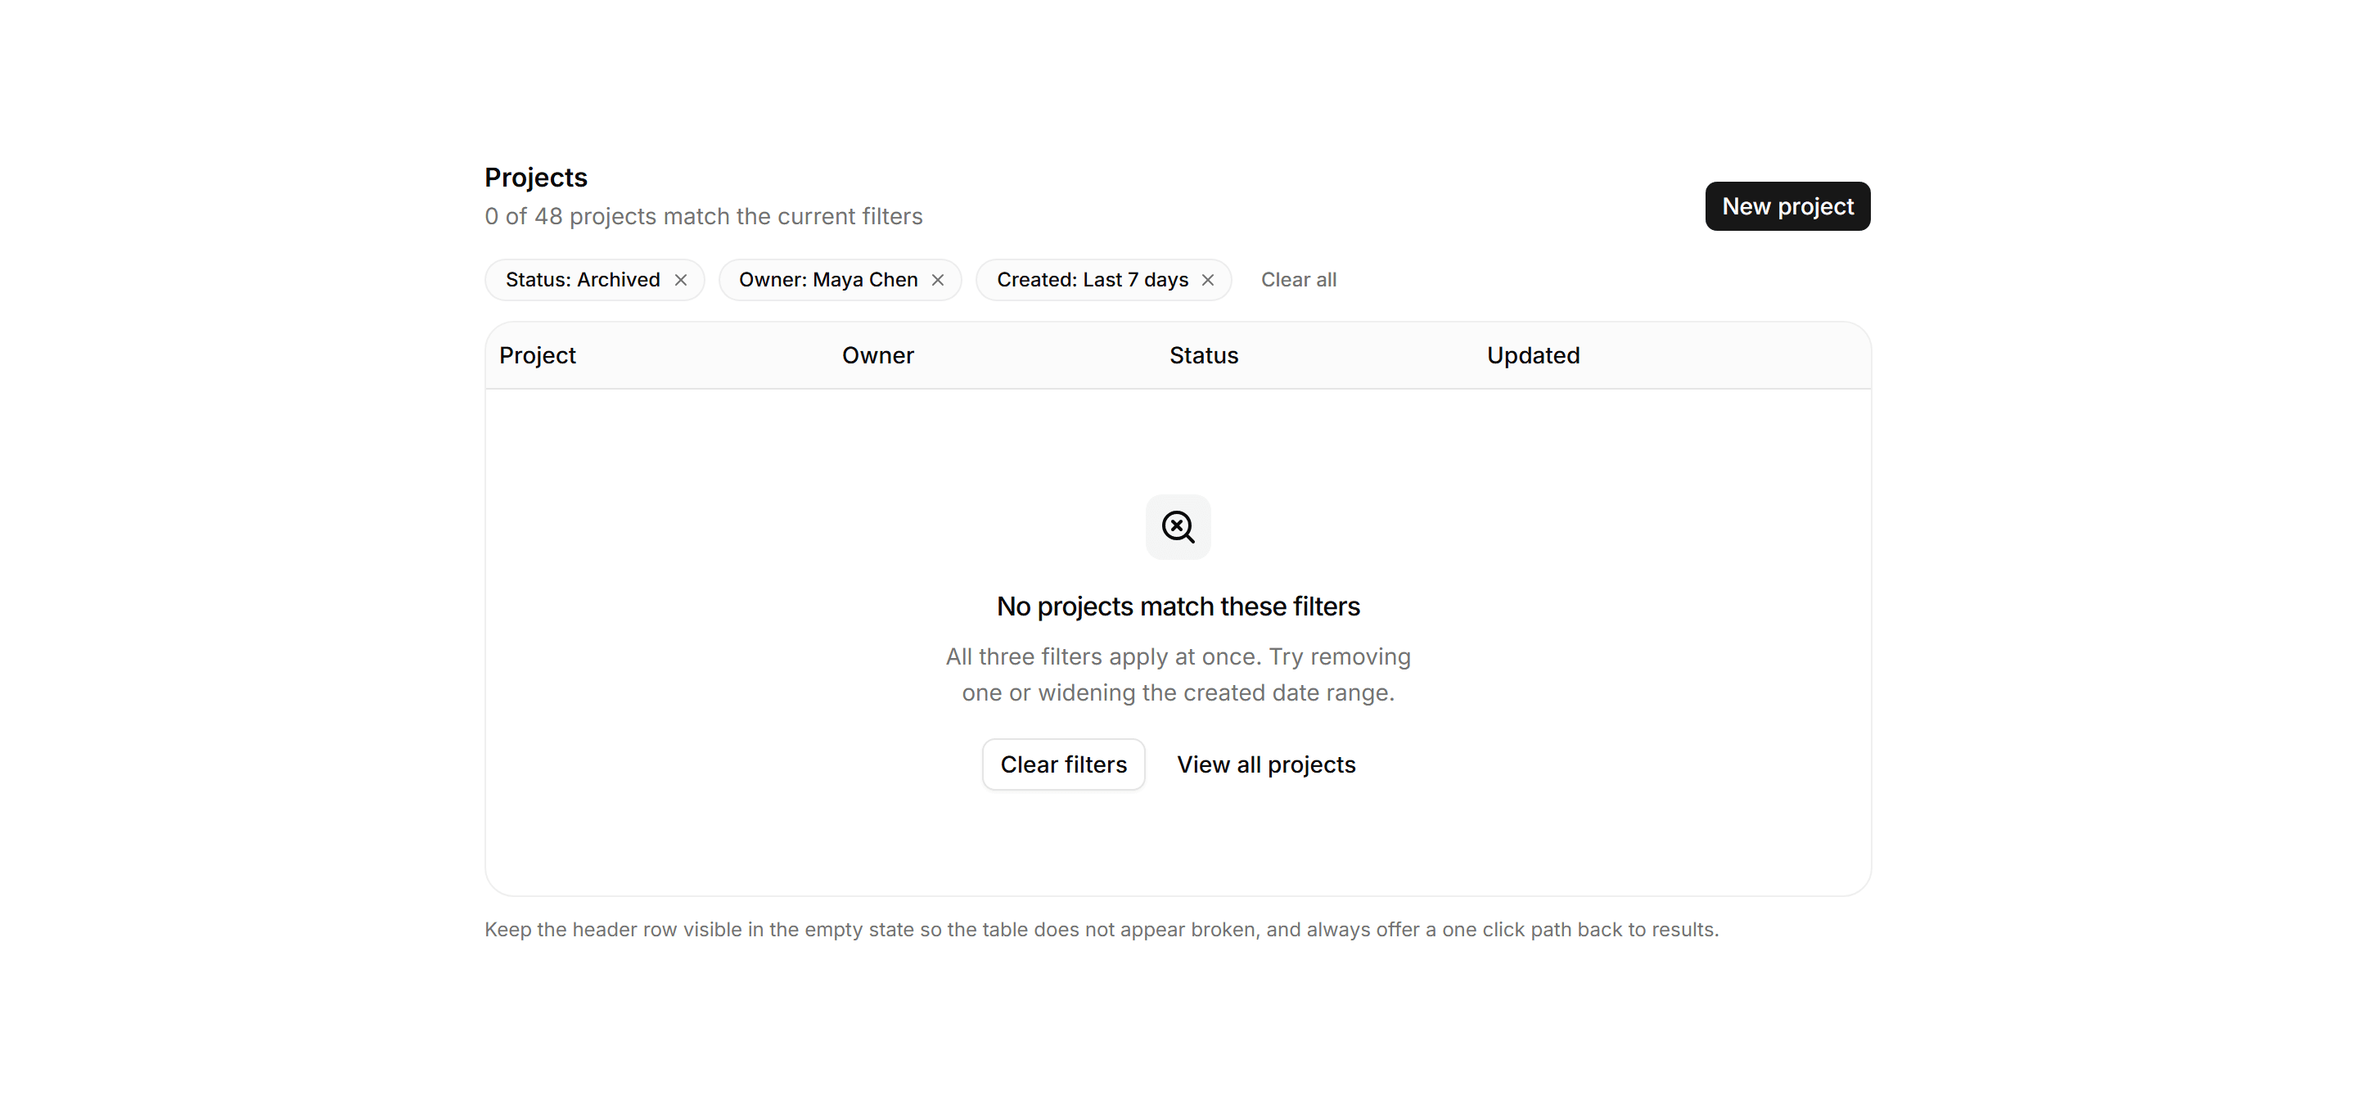Click the Owner column header
The height and width of the screenshot is (1100, 2357).
(877, 355)
